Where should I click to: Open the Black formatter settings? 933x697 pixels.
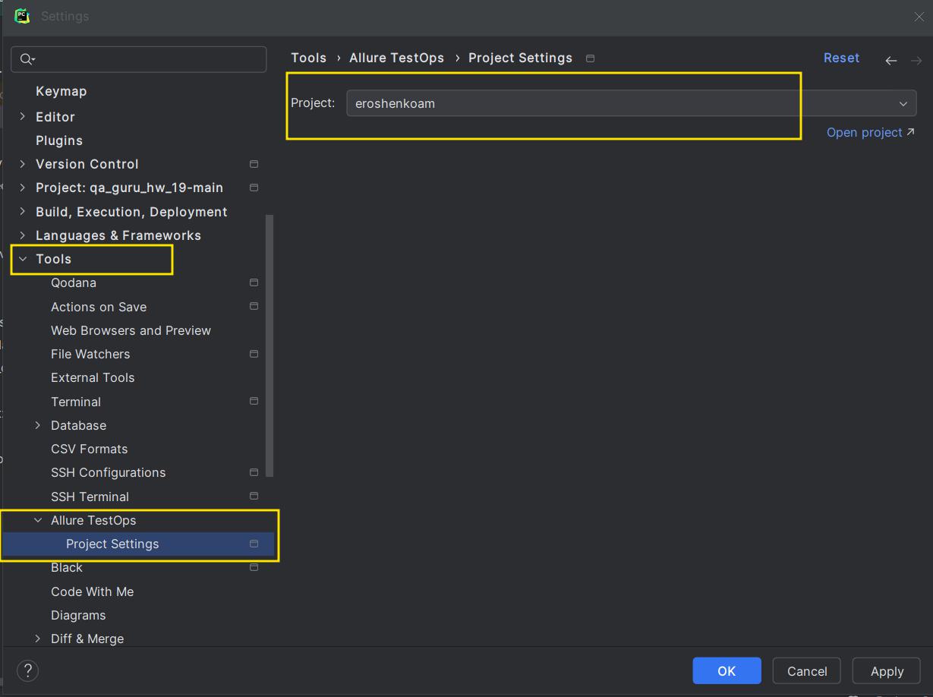pos(67,567)
